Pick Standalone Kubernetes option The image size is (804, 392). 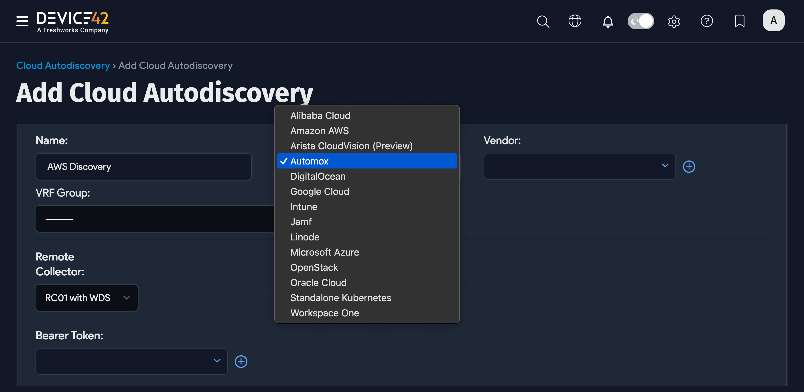[x=340, y=298]
